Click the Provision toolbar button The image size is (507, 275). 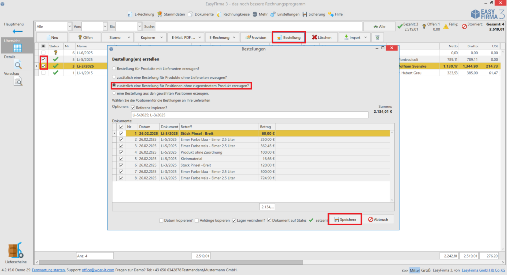(256, 38)
